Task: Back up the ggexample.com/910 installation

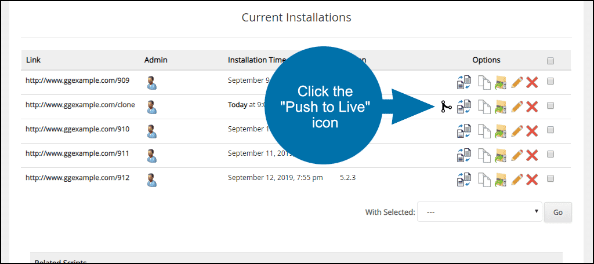Action: 501,131
